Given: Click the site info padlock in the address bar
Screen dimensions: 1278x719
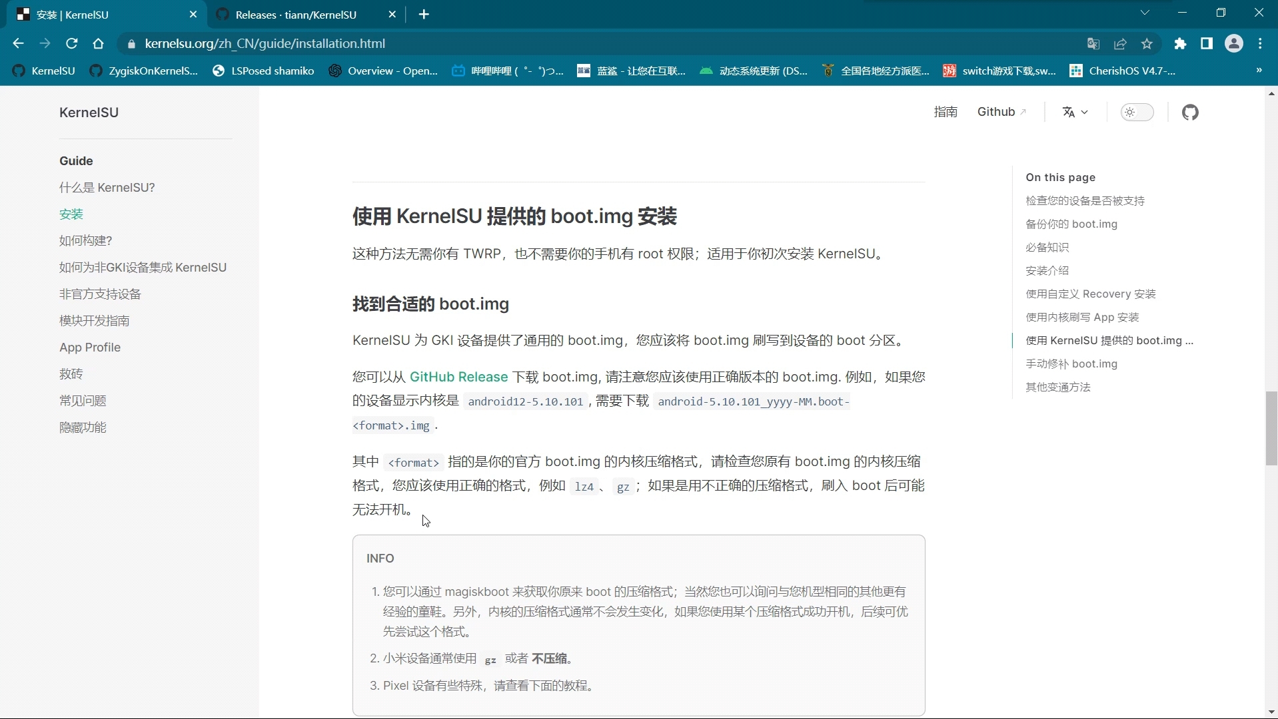Looking at the screenshot, I should click(132, 43).
